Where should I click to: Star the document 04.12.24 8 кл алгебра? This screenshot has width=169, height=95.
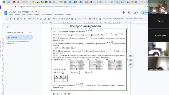pyautogui.click(x=32, y=12)
